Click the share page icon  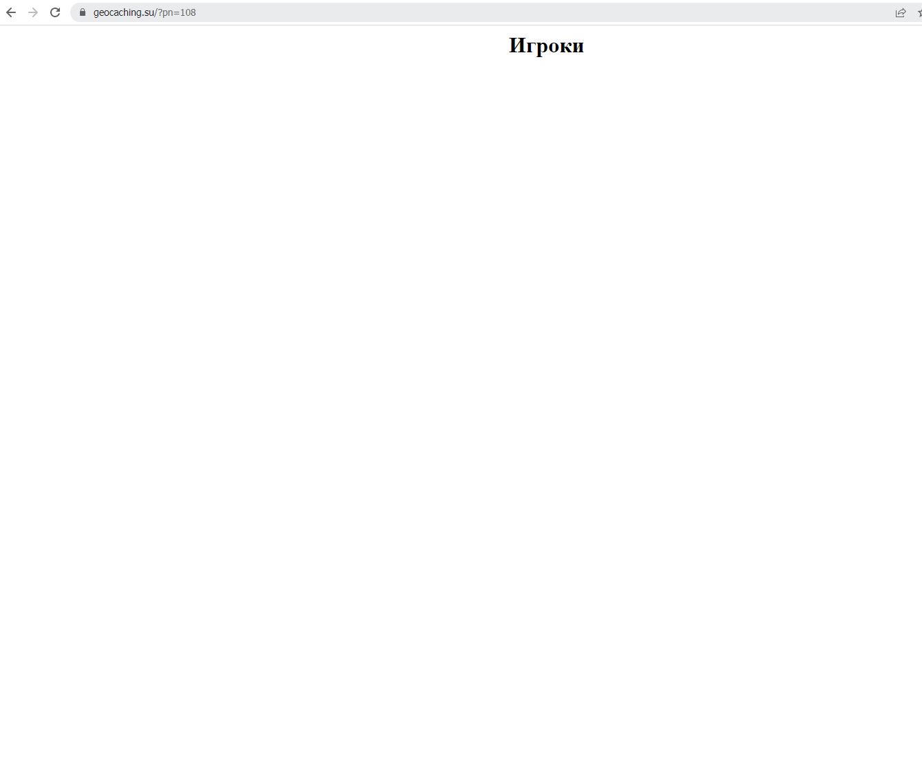[x=900, y=12]
